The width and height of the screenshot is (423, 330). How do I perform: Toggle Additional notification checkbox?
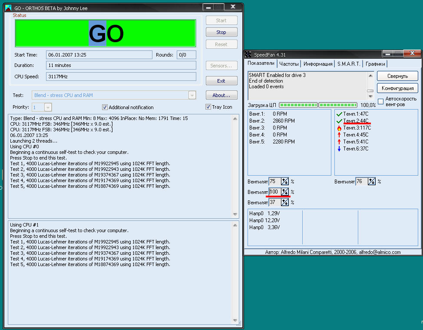(105, 107)
